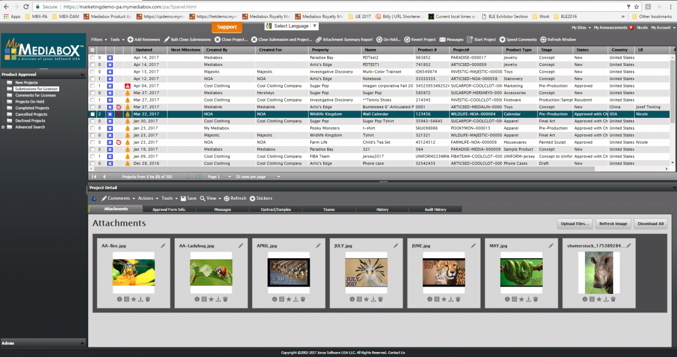The image size is (677, 357).
Task: Click download icon under APRIL.jpg
Action: click(x=296, y=299)
